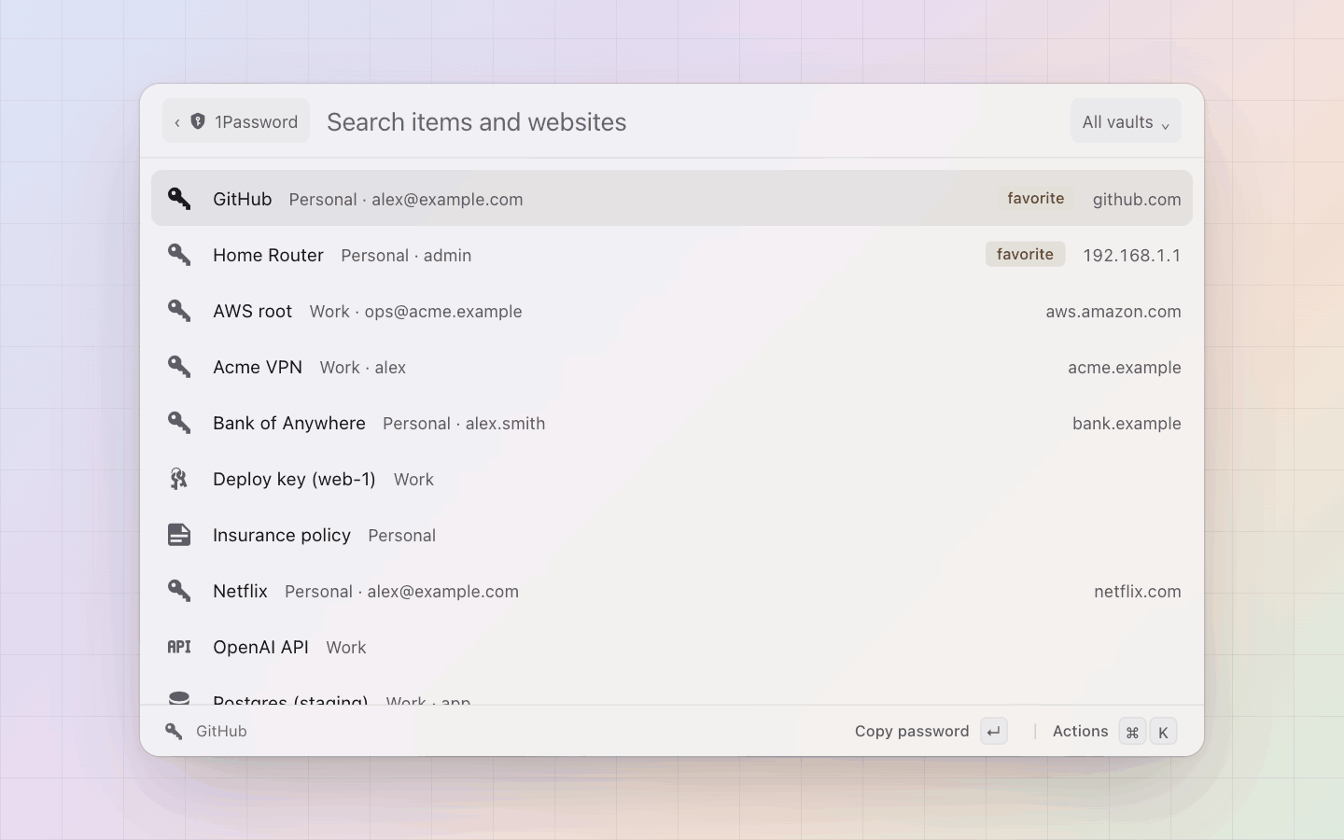Click the github.com address text
Viewport: 1344px width, 840px height.
[x=1137, y=199]
